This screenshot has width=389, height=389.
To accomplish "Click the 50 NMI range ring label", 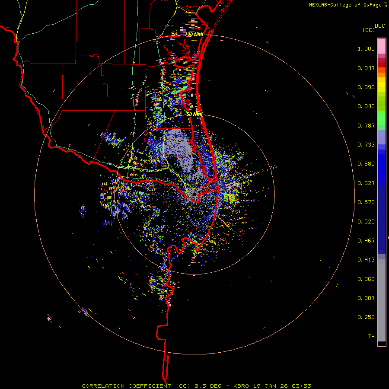I will click(194, 114).
